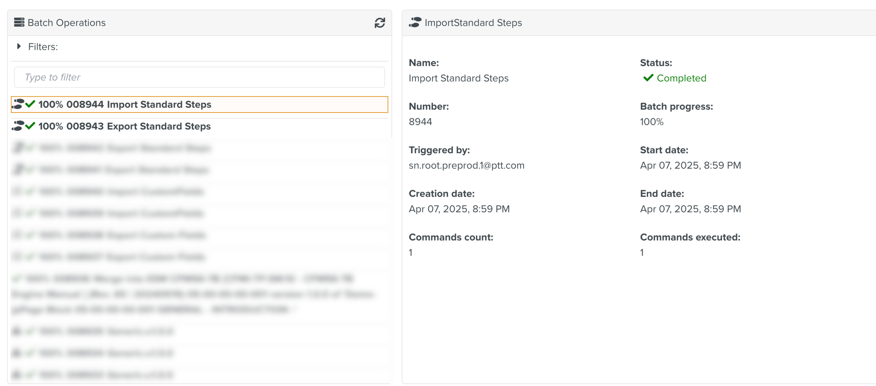Focus the Type to filter field
The height and width of the screenshot is (386, 876).
(199, 77)
